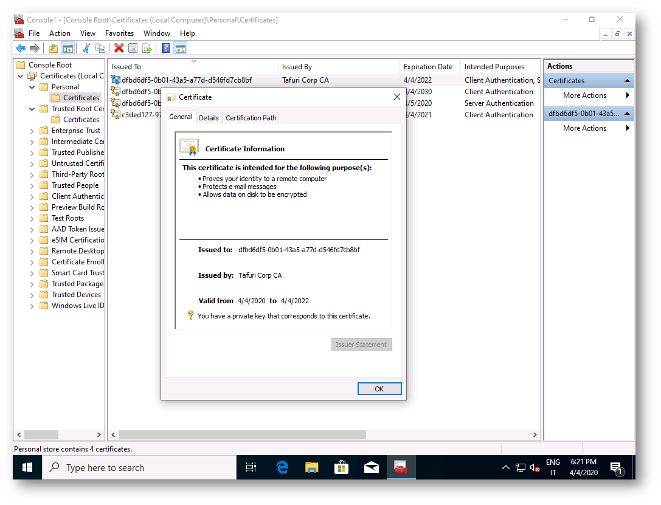The height and width of the screenshot is (505, 661).
Task: Select Trusted People in the console tree
Action: [75, 185]
